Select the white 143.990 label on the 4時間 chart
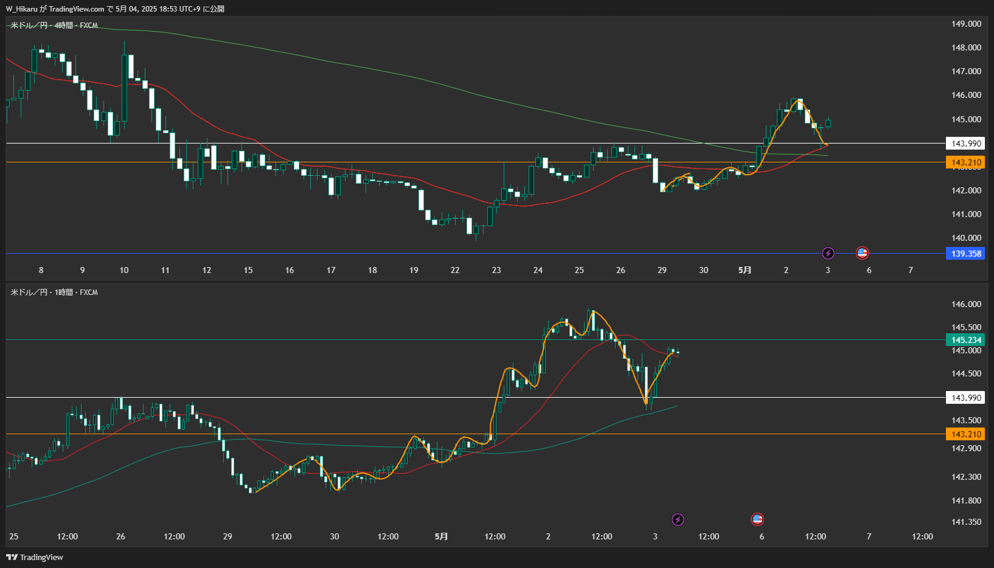Screen dimensions: 994x568 click(965, 144)
